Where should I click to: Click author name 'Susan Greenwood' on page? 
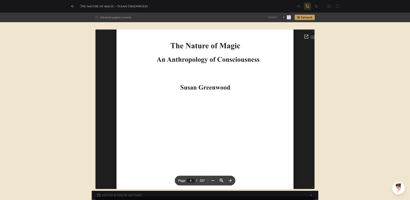(x=205, y=87)
